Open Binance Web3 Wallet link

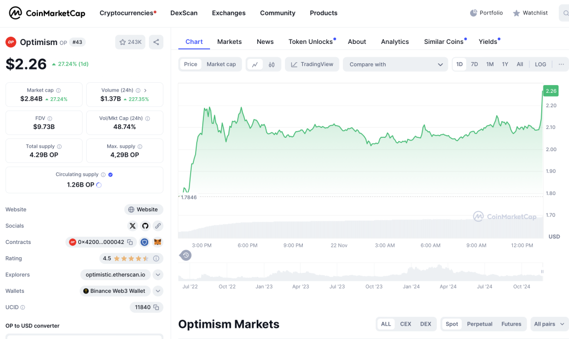coord(114,291)
